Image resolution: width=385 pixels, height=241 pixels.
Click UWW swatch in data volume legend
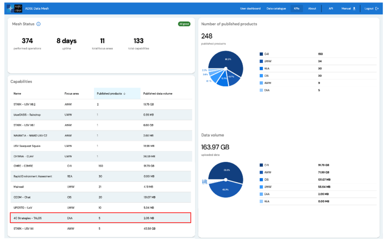261,187
